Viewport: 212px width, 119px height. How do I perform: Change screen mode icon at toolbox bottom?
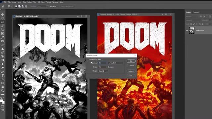pos(2,110)
